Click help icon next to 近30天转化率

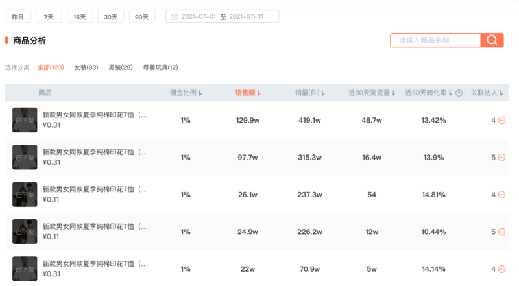click(459, 93)
